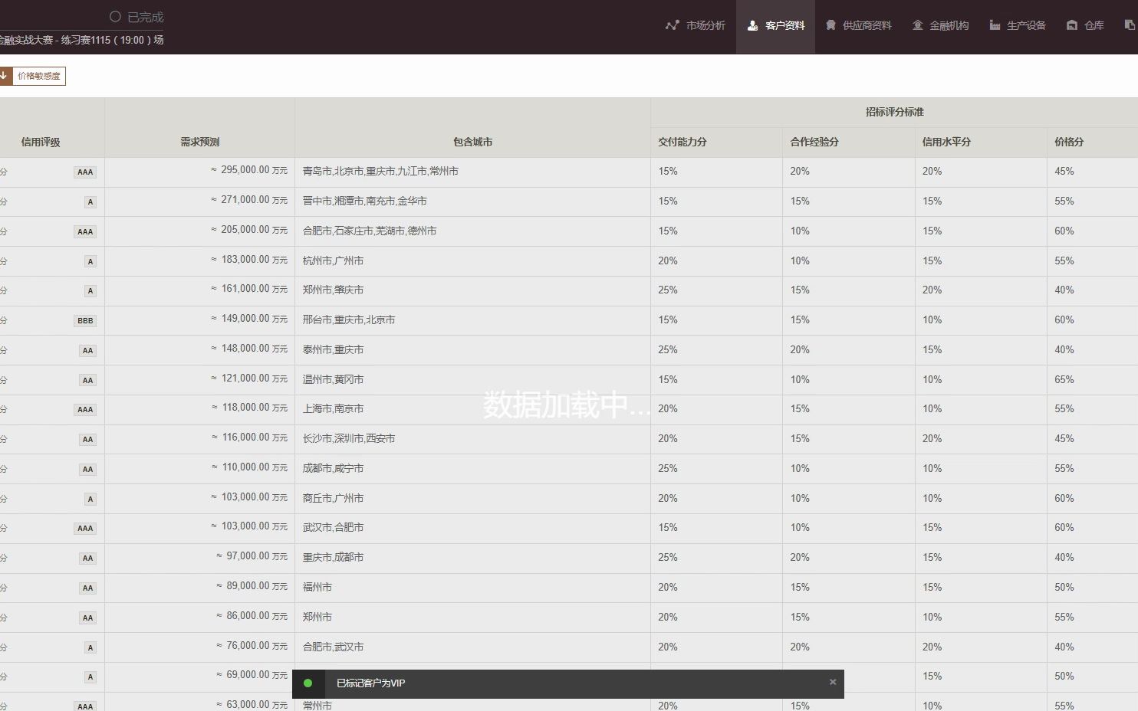Click the AA badge in the 148,000.00 row

[87, 350]
